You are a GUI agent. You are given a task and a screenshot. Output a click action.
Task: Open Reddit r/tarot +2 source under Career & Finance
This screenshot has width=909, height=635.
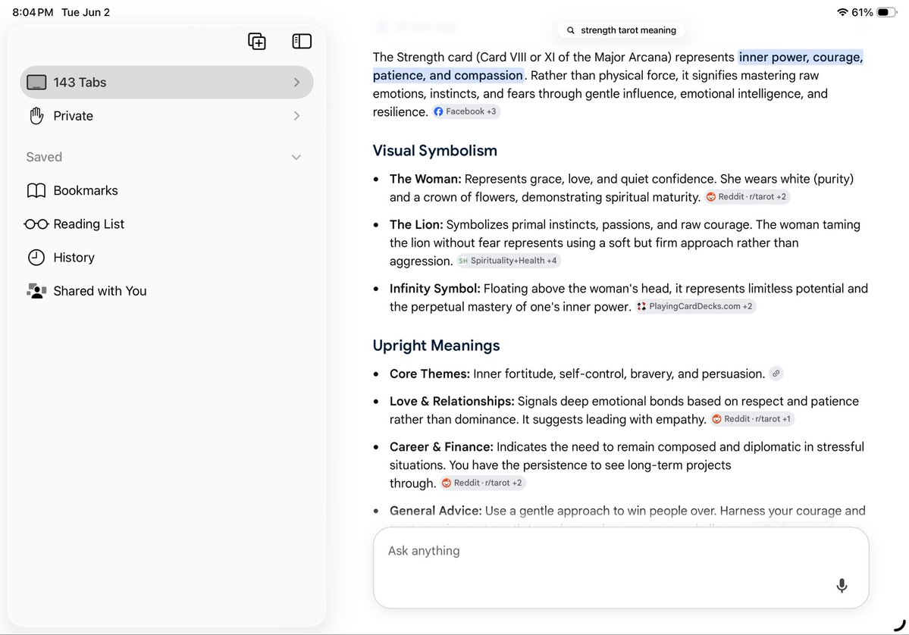pos(482,483)
